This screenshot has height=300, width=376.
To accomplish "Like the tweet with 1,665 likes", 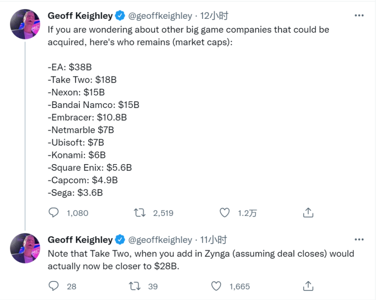I will point(216,286).
